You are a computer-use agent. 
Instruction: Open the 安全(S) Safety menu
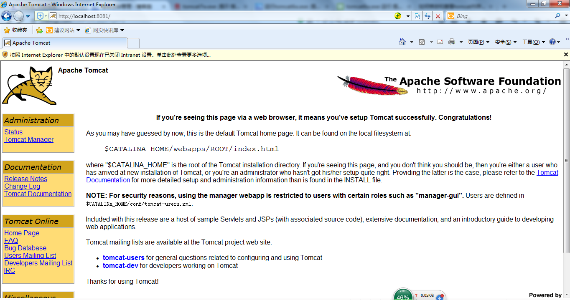[506, 42]
